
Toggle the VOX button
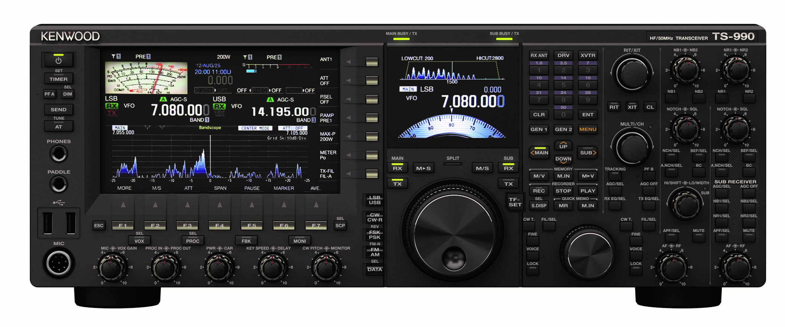[139, 241]
